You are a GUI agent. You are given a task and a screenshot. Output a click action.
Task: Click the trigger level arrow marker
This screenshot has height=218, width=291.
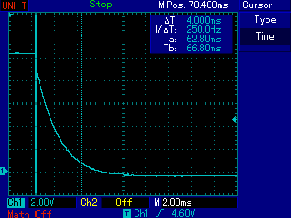point(235,119)
